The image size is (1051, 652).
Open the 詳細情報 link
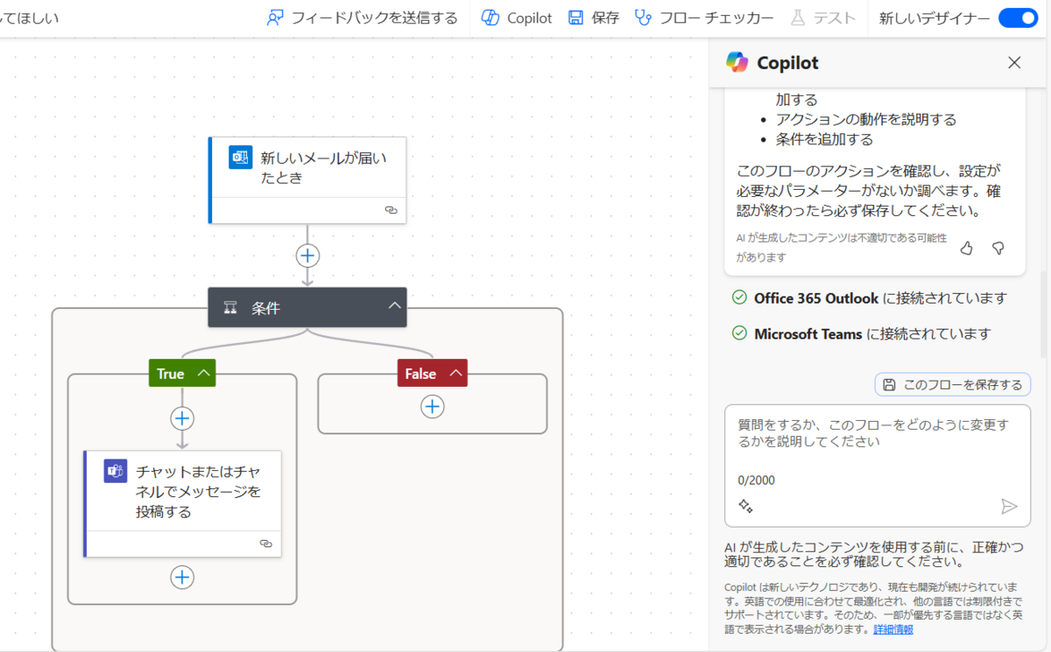click(892, 629)
